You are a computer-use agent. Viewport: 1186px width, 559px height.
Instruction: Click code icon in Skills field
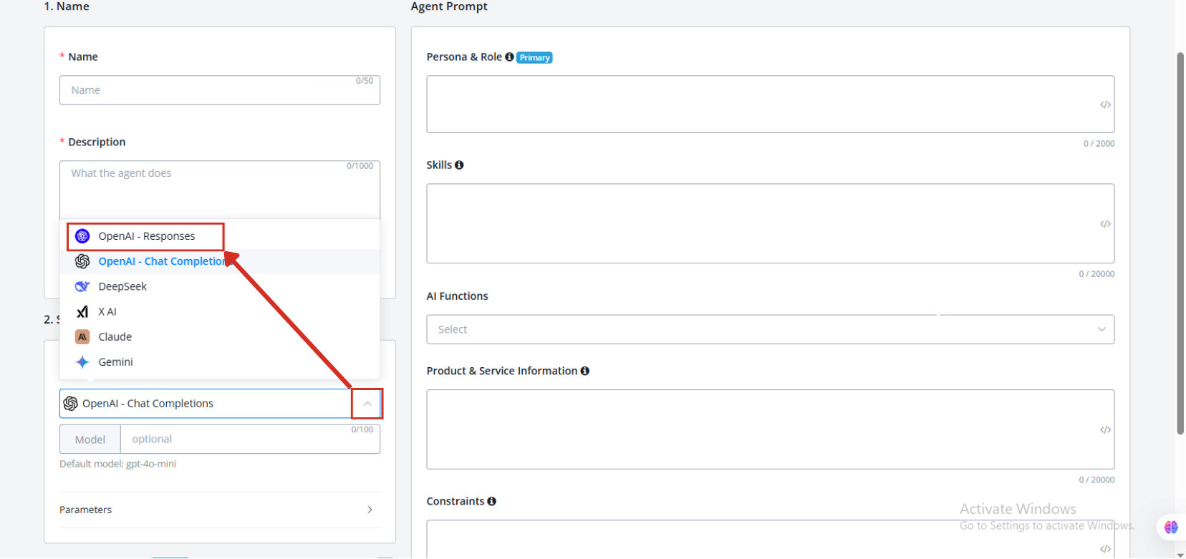tap(1105, 225)
